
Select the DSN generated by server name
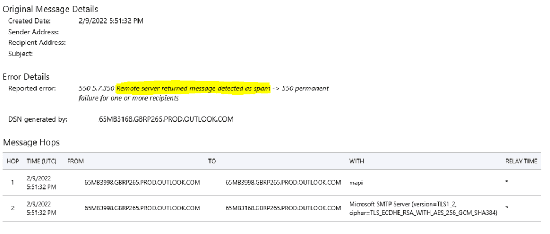tap(167, 119)
